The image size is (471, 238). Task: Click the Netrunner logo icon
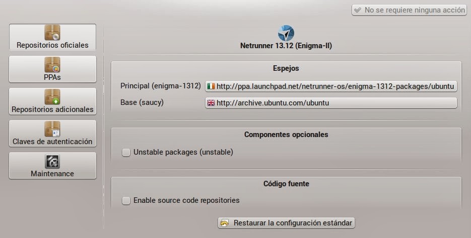[286, 33]
